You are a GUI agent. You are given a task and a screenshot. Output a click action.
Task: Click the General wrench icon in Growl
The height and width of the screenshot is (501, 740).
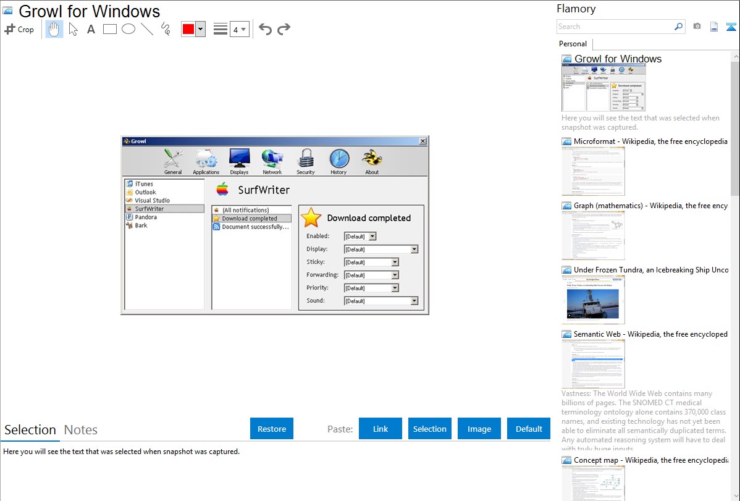point(173,161)
